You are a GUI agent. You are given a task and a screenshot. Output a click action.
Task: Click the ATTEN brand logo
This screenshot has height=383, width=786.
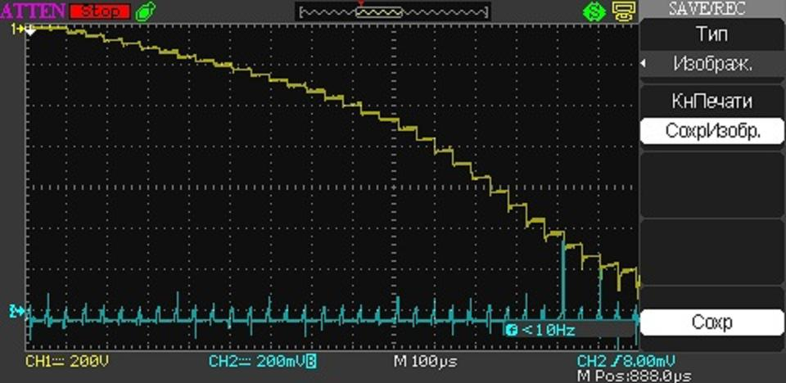[x=33, y=11]
